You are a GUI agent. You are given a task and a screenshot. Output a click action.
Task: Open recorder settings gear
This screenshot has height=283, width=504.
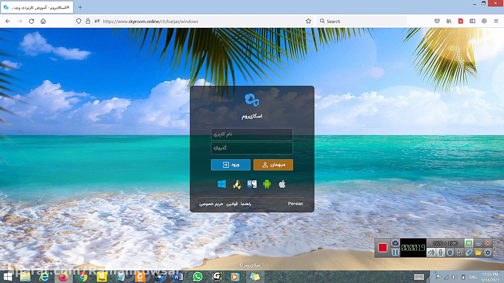tap(488, 253)
